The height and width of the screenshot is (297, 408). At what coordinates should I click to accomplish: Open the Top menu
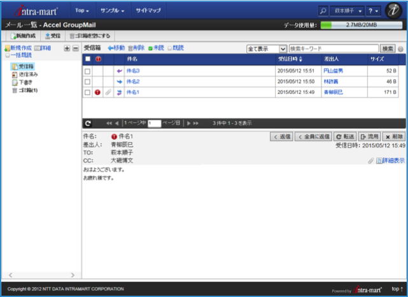click(x=82, y=11)
